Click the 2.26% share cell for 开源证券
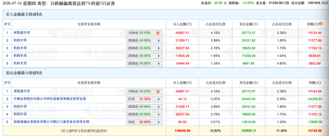 click(x=282, y=99)
